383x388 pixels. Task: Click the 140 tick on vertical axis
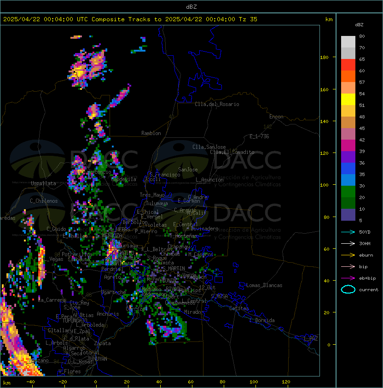pyautogui.click(x=324, y=121)
